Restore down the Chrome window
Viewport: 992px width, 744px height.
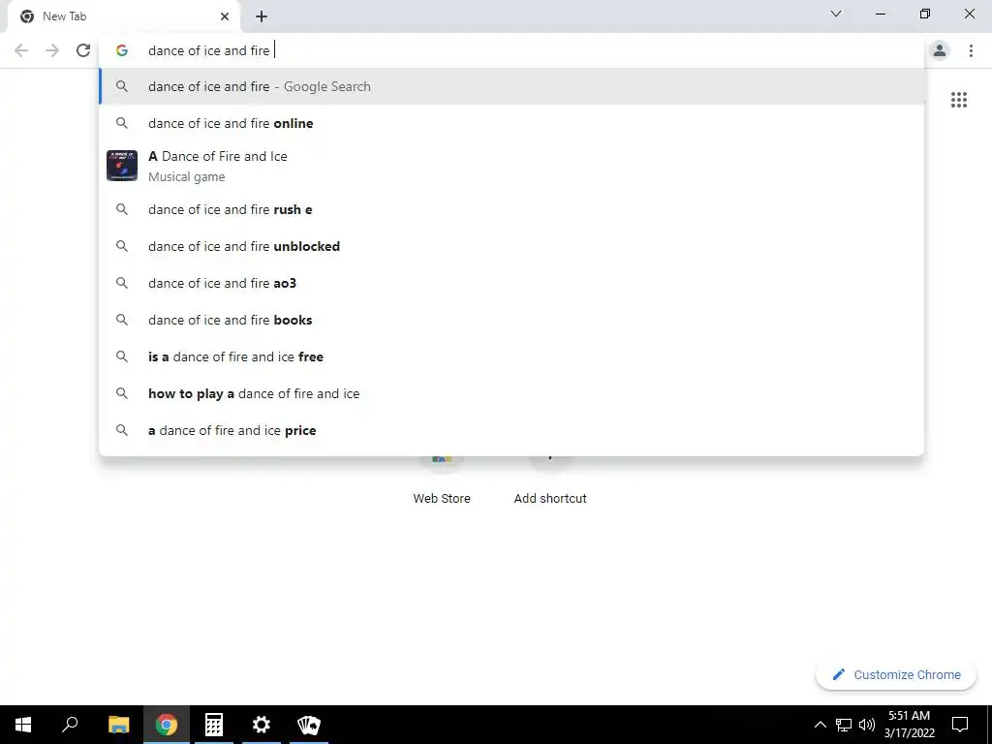coord(925,14)
